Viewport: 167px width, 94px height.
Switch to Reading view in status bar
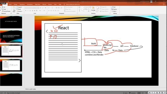point(146,93)
